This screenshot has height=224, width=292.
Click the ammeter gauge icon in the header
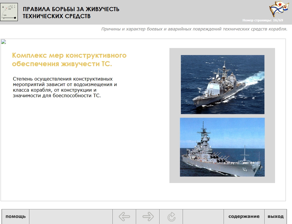coord(9,12)
